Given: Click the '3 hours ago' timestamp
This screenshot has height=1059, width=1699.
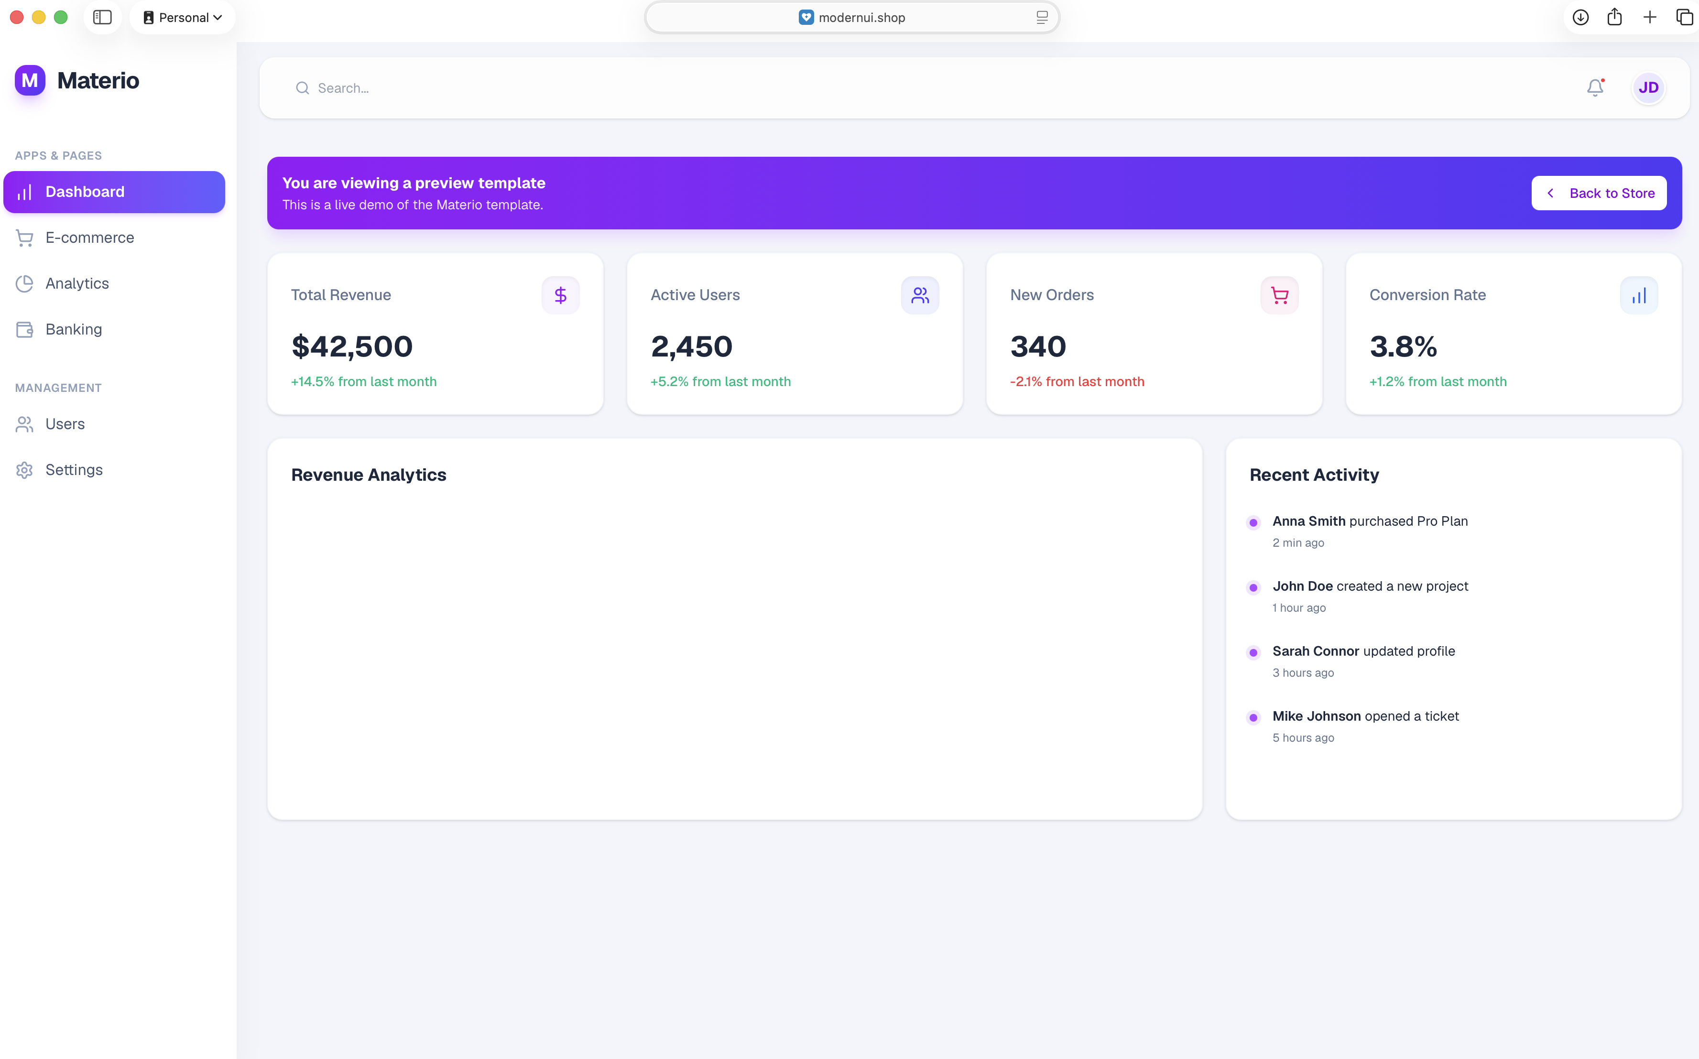Looking at the screenshot, I should click(x=1303, y=673).
